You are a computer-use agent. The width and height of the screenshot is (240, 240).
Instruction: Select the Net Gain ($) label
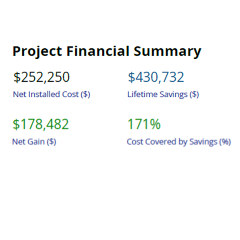pos(34,142)
